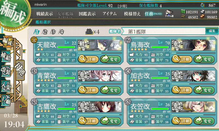
Task: Open the 工廠 factory sidebar icon
Action: pos(6,100)
